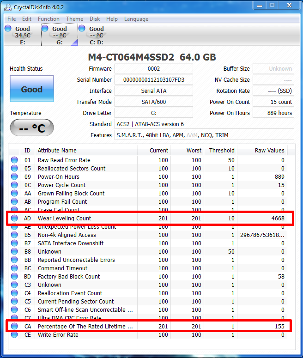The height and width of the screenshot is (358, 303).
Task: Click status icon for Current Pending Sector Count
Action: tap(14, 301)
